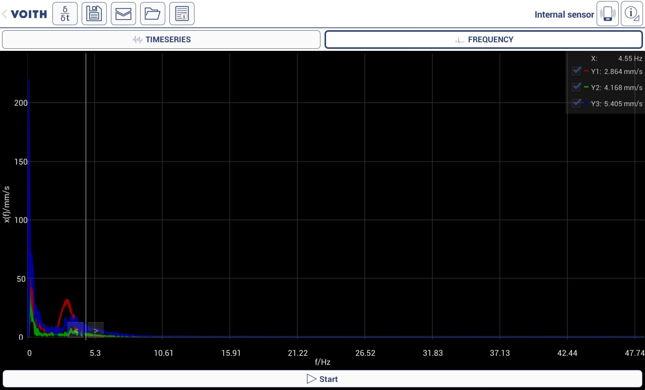Start the measurement with Start button

(x=322, y=379)
